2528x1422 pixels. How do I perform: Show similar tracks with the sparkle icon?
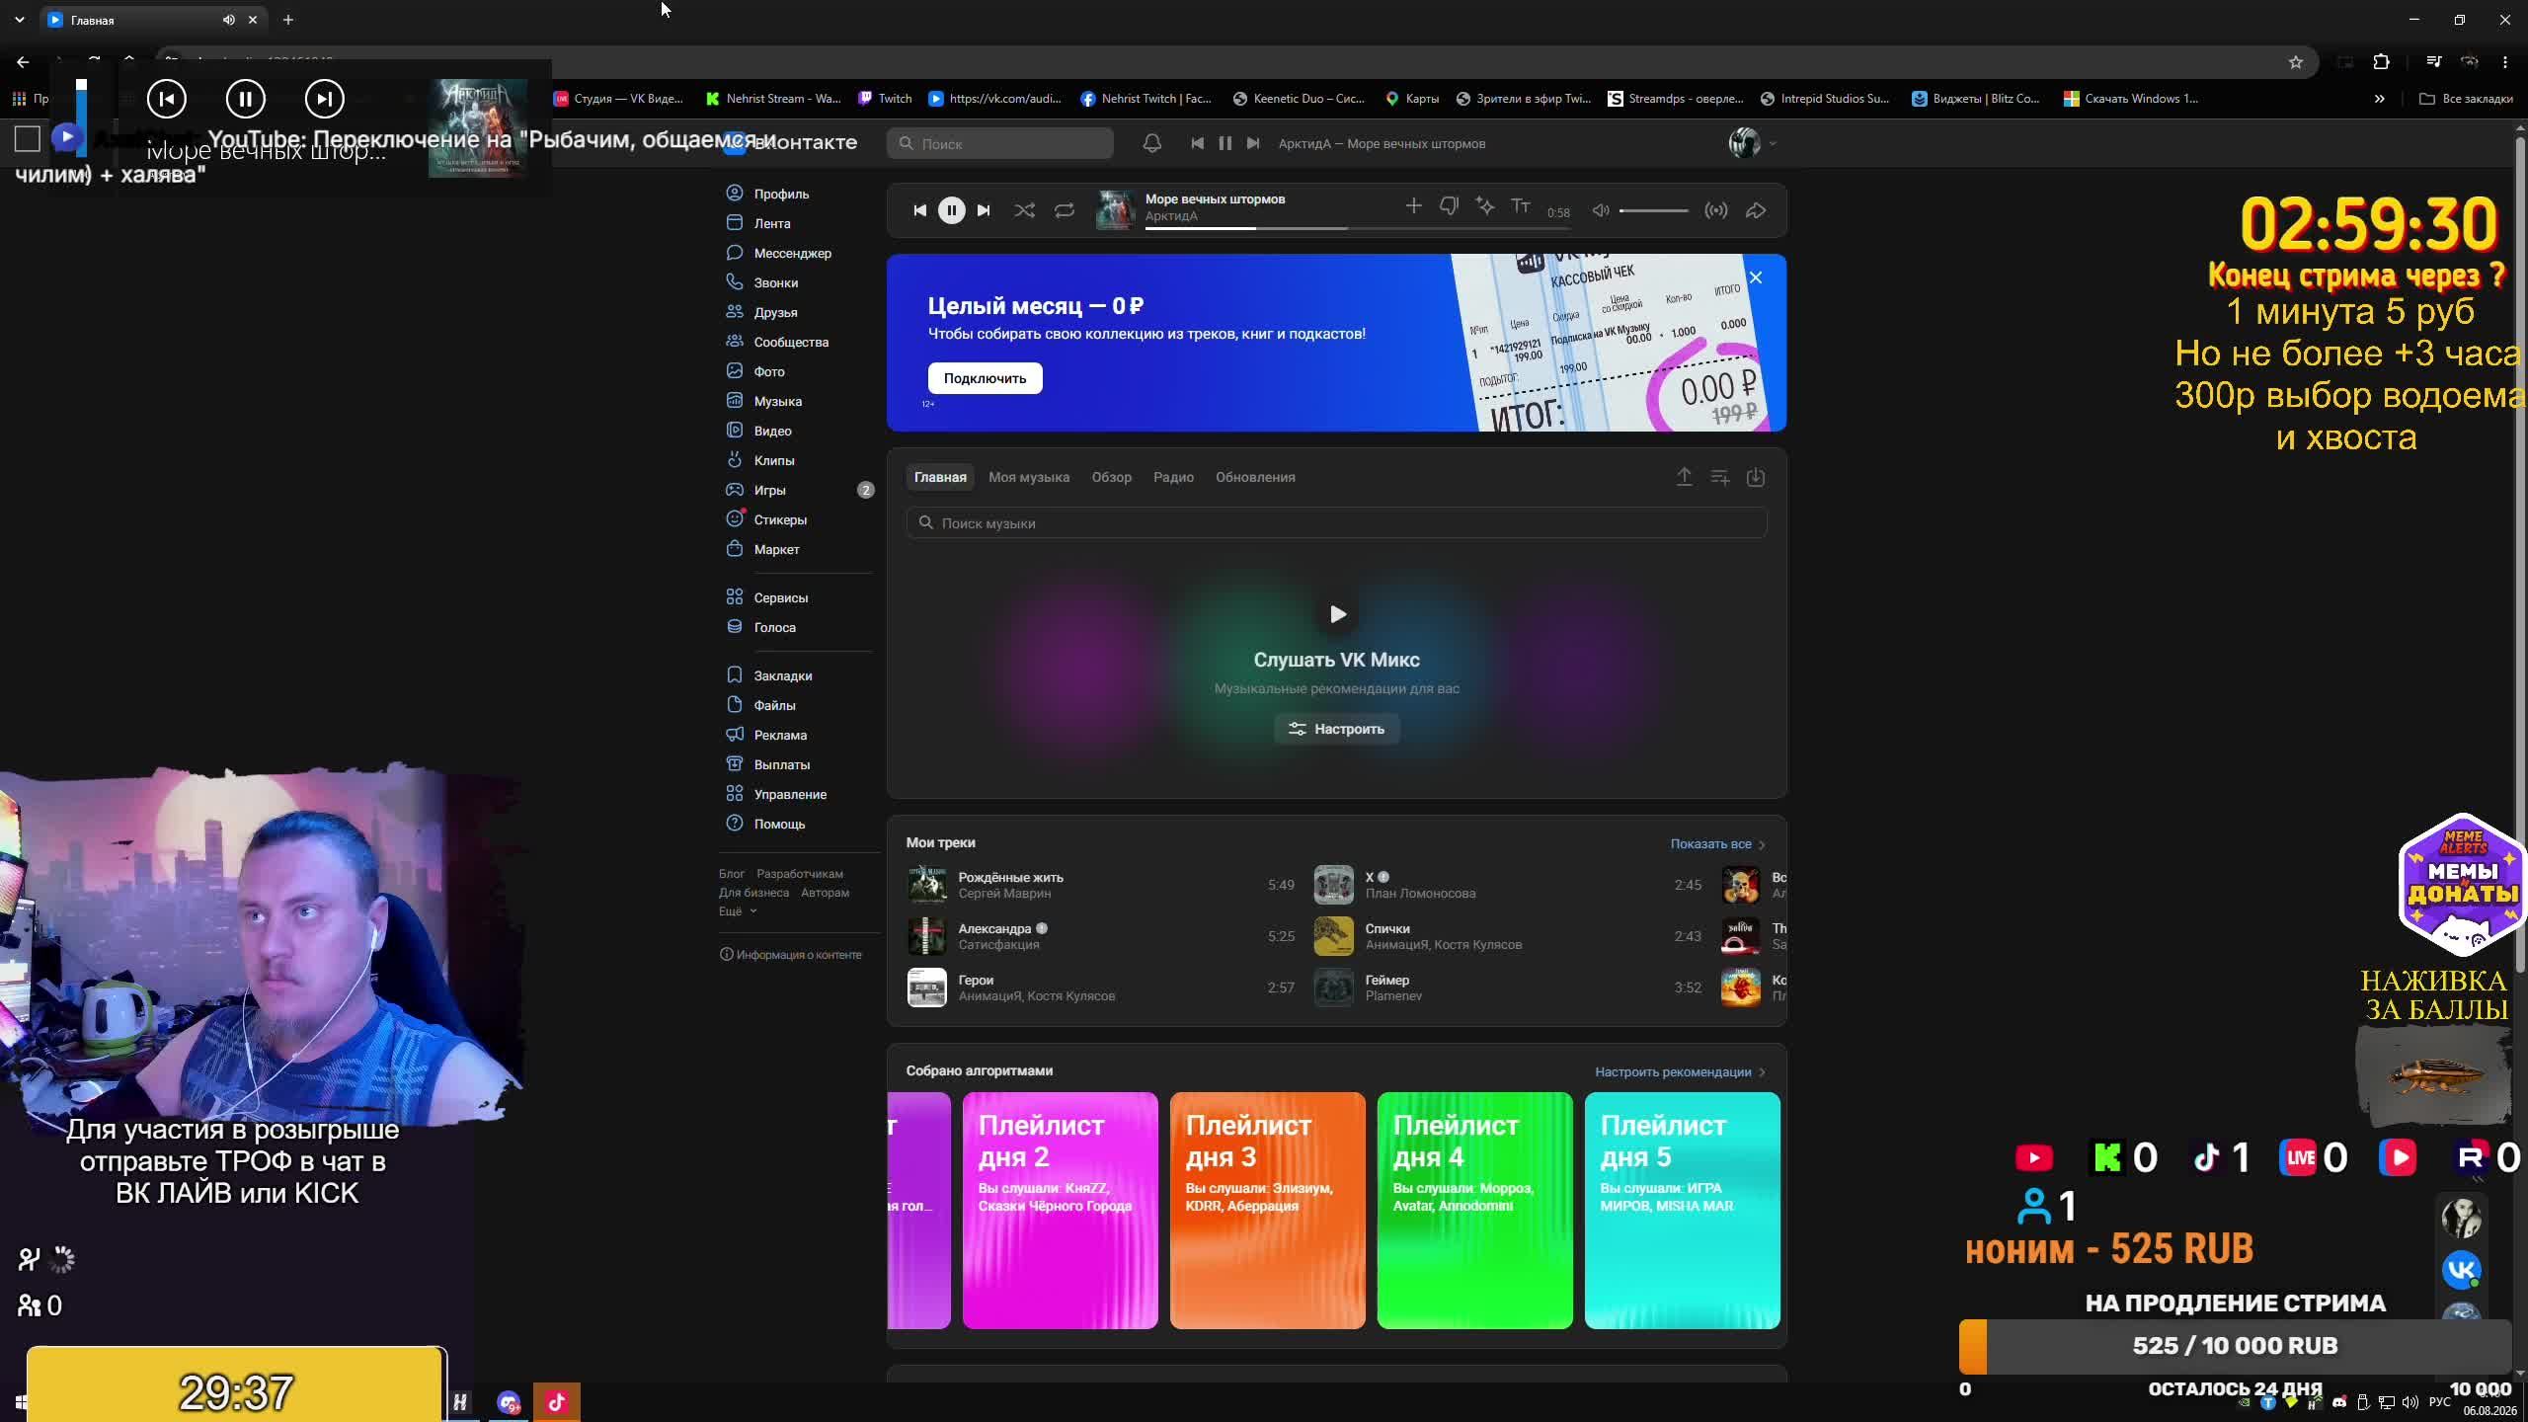[x=1484, y=205]
